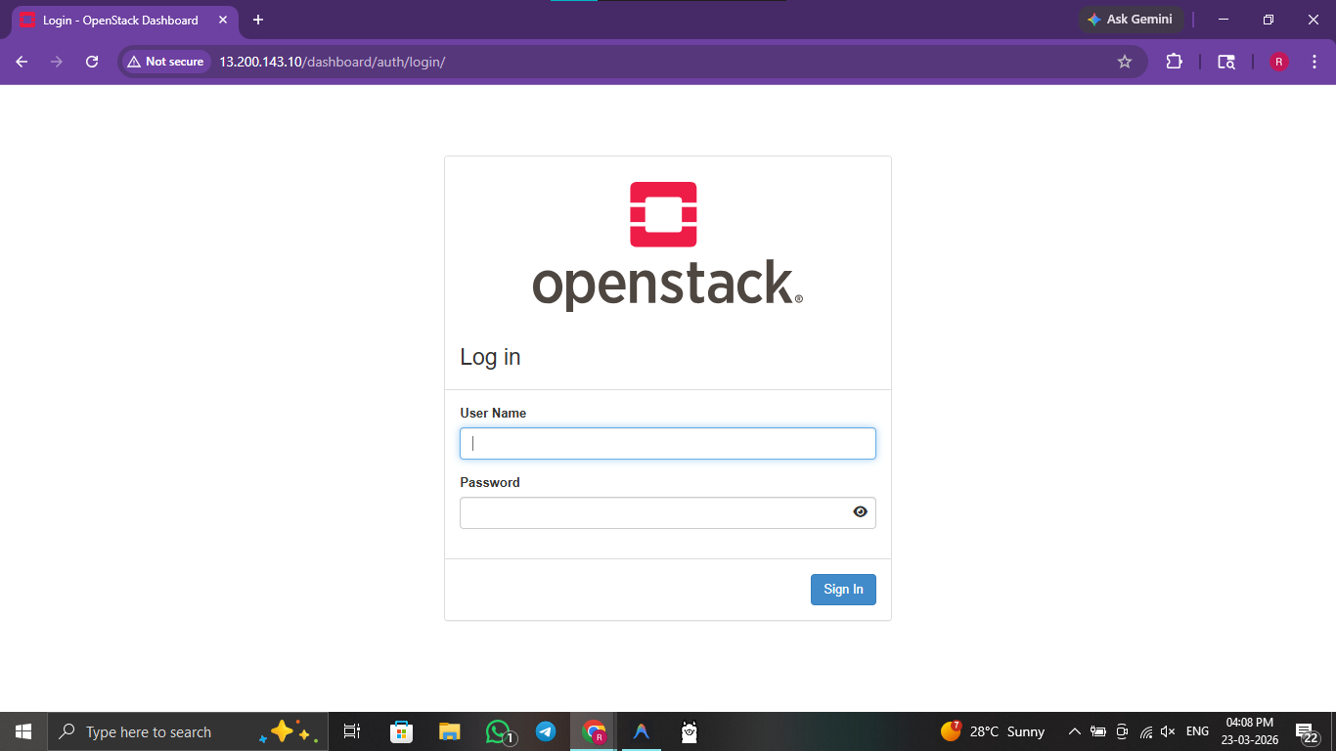Click the address bar URL text
Viewport: 1336px width, 751px height.
tap(332, 62)
